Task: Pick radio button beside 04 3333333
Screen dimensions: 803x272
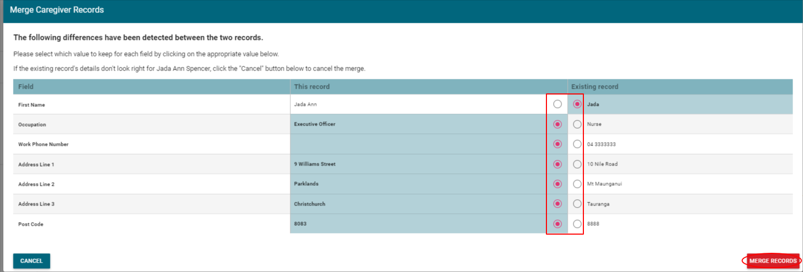Action: pyautogui.click(x=577, y=144)
